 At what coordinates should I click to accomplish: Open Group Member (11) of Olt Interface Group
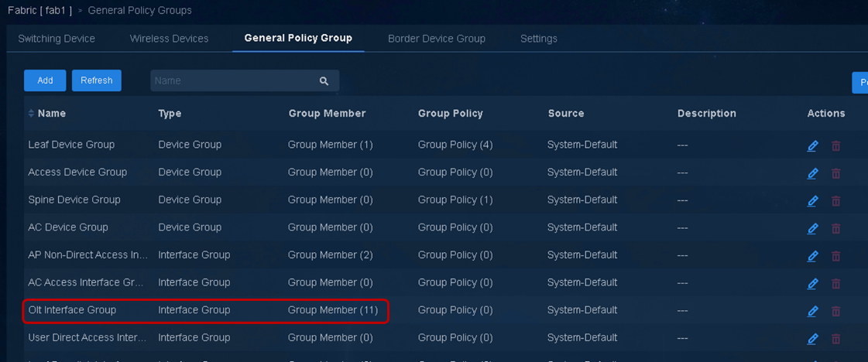[x=333, y=310]
